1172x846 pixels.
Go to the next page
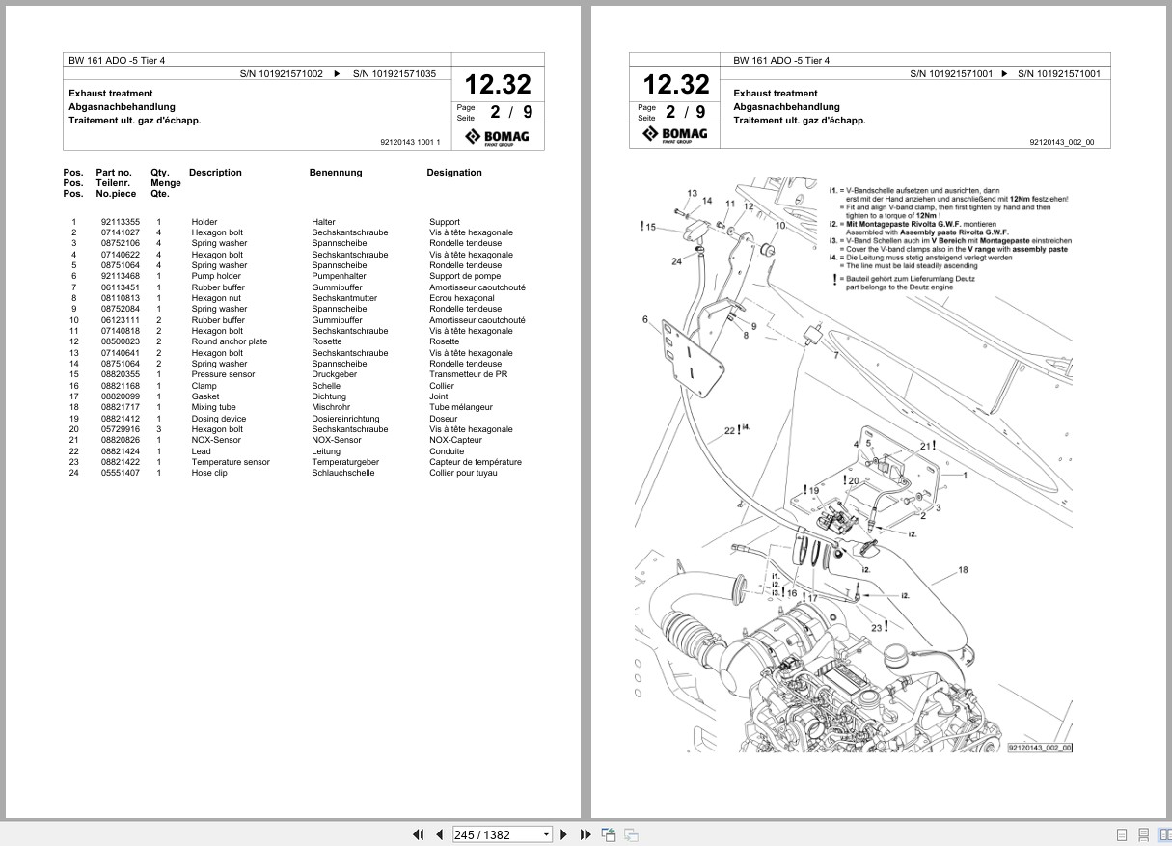565,834
